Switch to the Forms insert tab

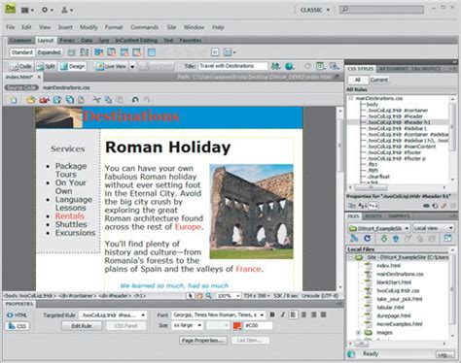(67, 41)
